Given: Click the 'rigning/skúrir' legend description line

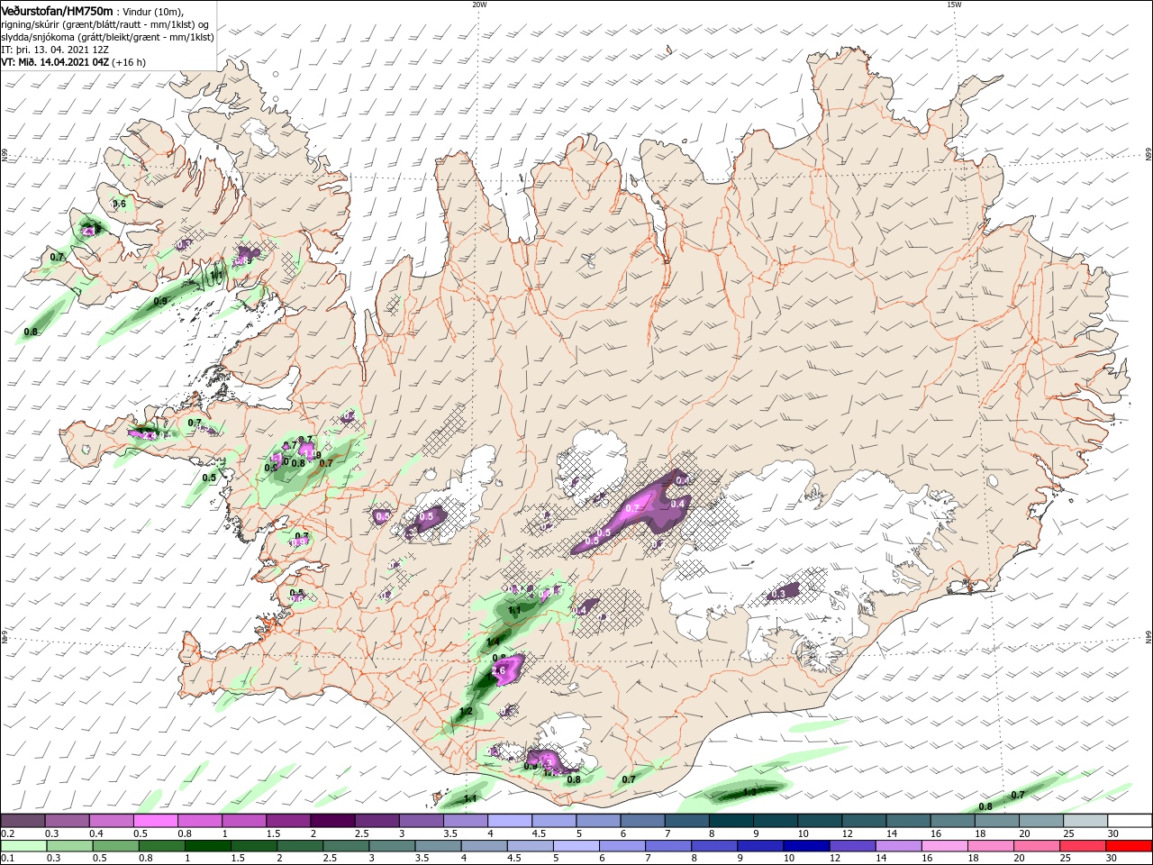Looking at the screenshot, I should click(x=105, y=24).
